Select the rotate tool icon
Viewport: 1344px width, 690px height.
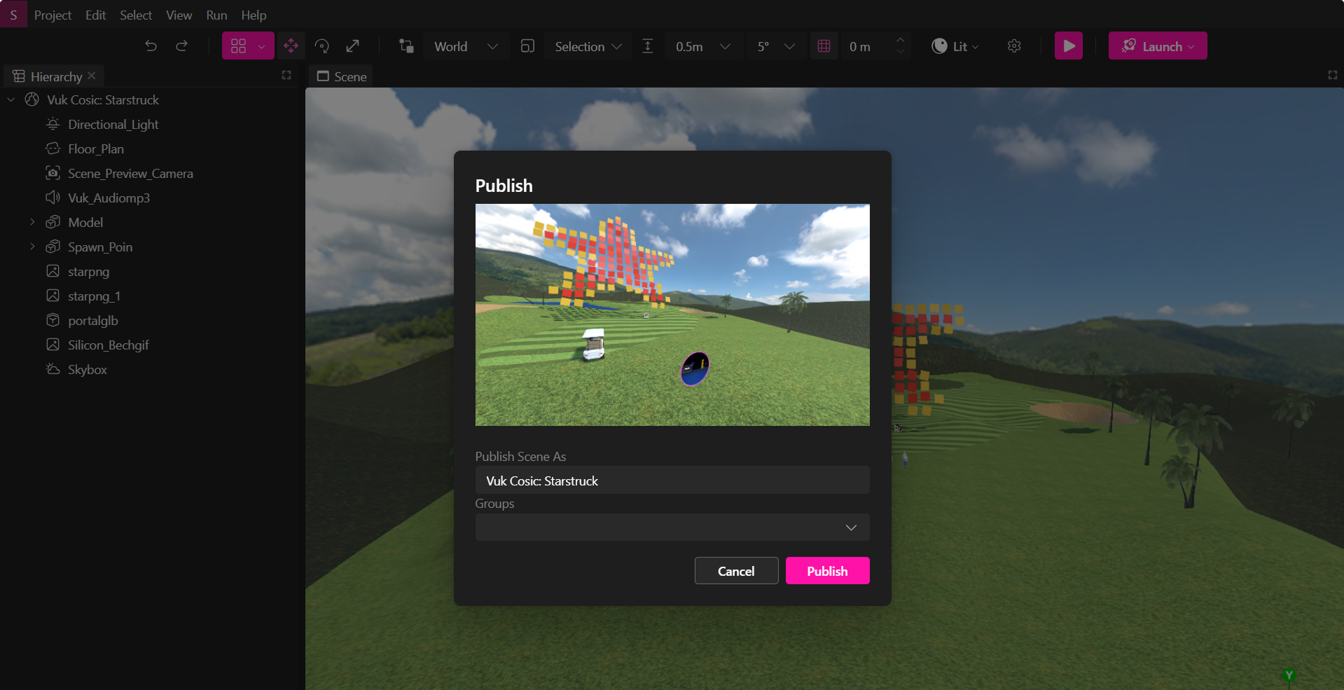point(322,46)
